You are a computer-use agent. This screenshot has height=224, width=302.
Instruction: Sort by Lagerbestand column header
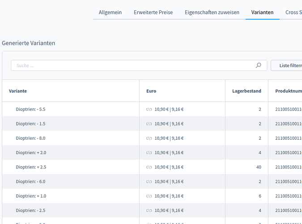247,91
